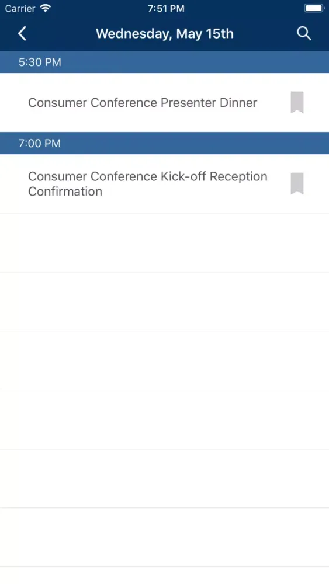
Task: Select the fourth blank list row
Action: (x=164, y=419)
